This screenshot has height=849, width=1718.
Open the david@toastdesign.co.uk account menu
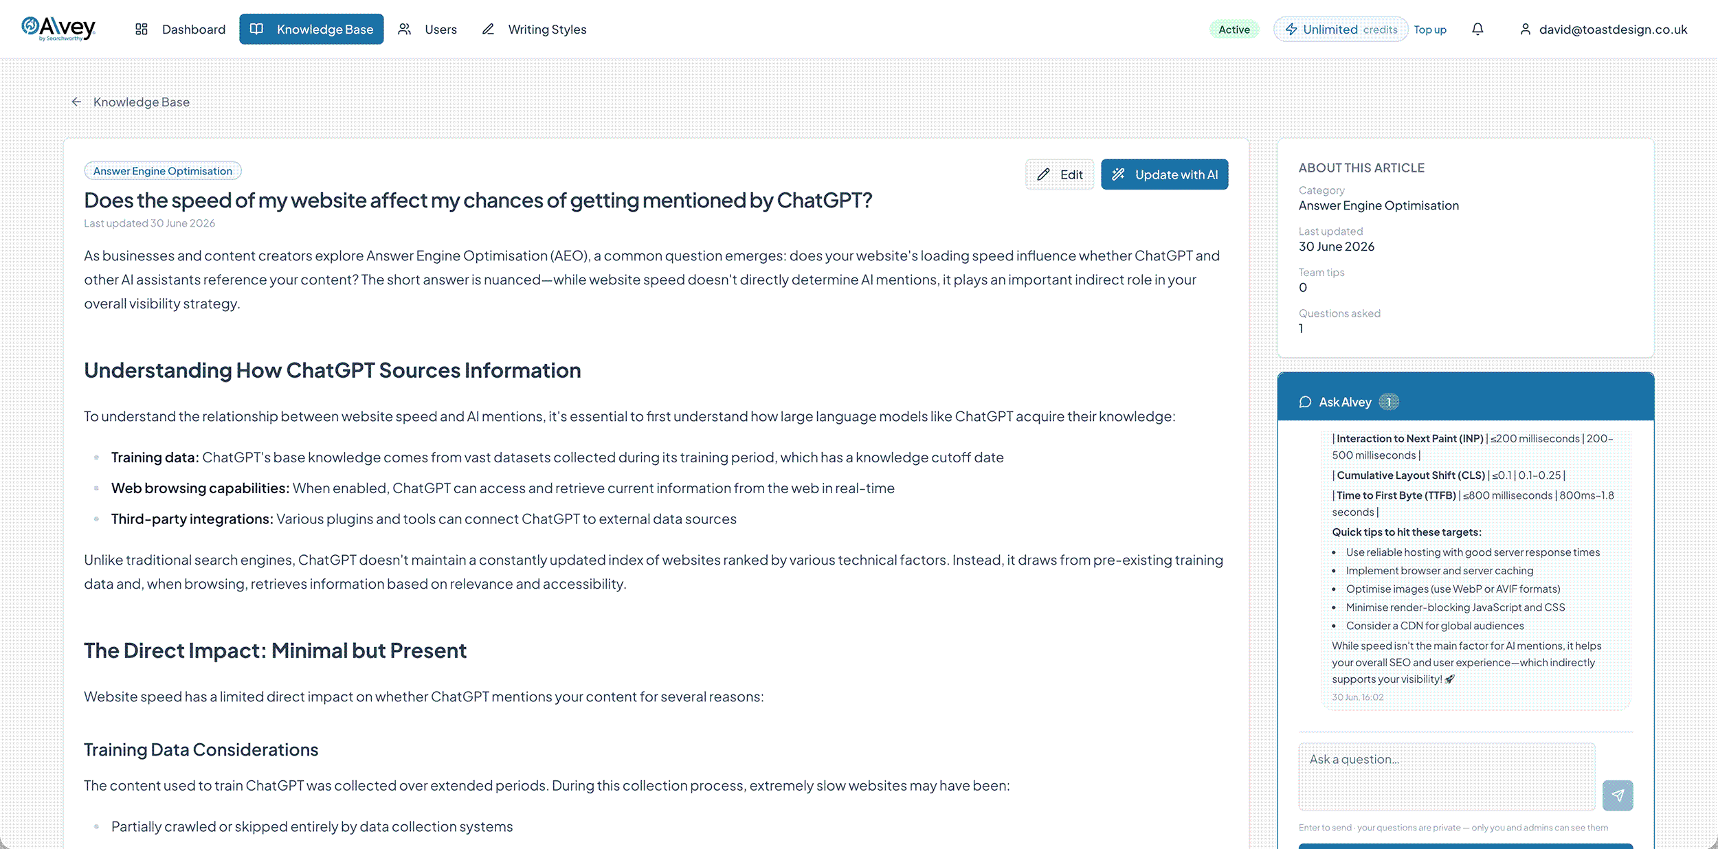pos(1603,29)
